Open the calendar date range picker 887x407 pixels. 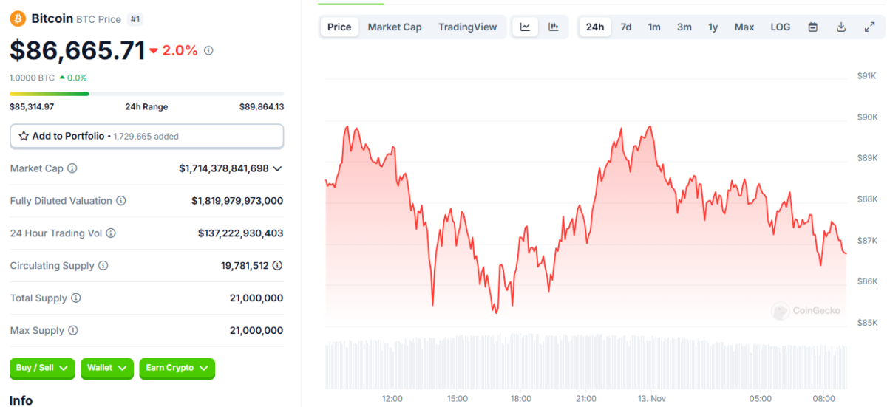click(x=813, y=27)
